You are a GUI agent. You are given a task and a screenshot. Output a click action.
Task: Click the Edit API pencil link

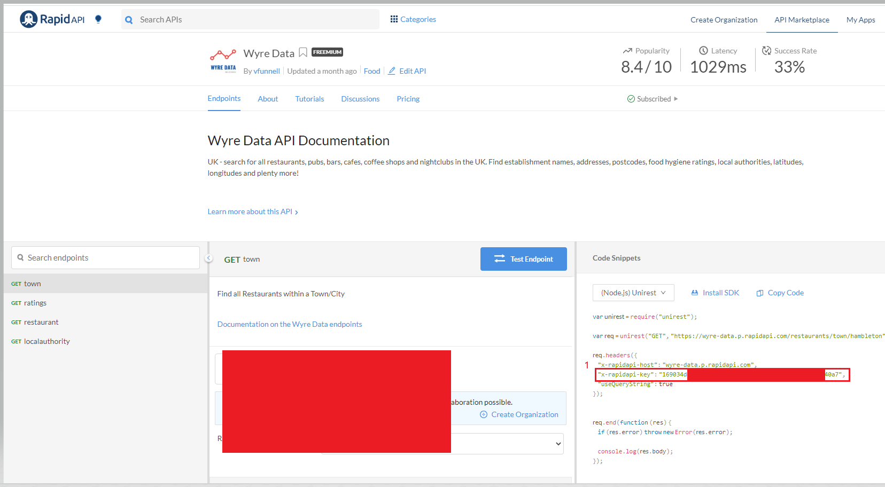point(407,71)
